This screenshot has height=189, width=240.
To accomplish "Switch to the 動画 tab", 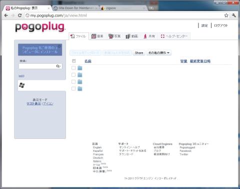I will [132, 36].
